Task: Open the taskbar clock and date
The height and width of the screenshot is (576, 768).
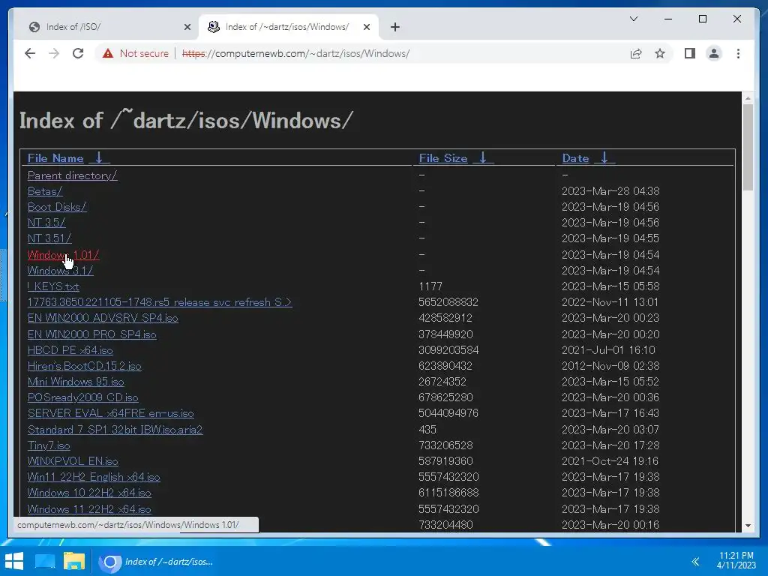Action: coord(736,560)
